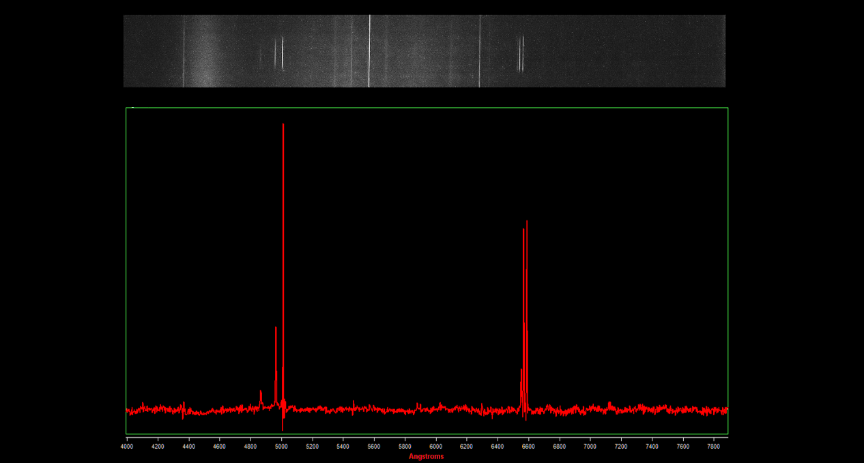This screenshot has height=463, width=864.
Task: Click the full-height line right of strip center
Action: [x=480, y=51]
